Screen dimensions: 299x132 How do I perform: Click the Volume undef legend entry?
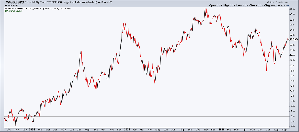(14, 11)
